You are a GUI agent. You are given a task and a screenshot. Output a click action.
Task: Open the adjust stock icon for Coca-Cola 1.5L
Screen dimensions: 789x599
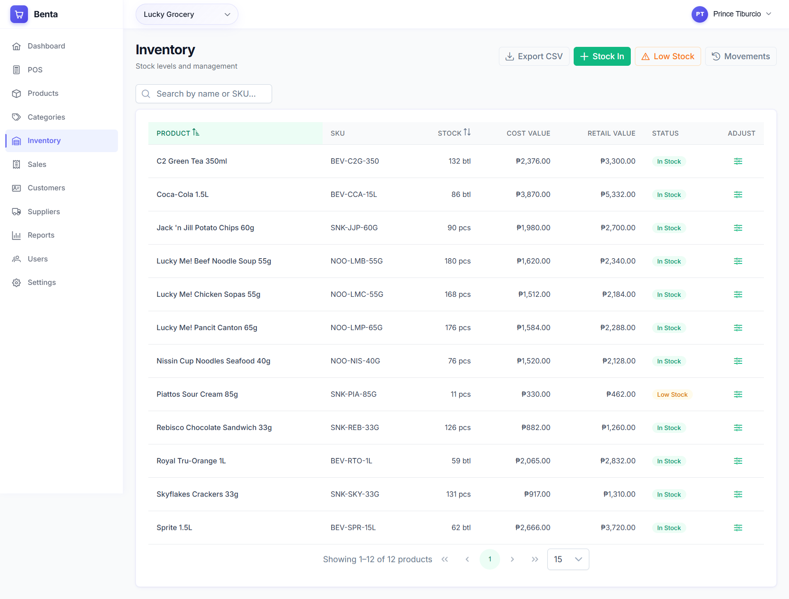click(x=738, y=194)
